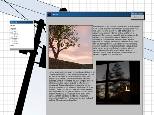Open the tree at sunset thumbnail

coord(71,47)
